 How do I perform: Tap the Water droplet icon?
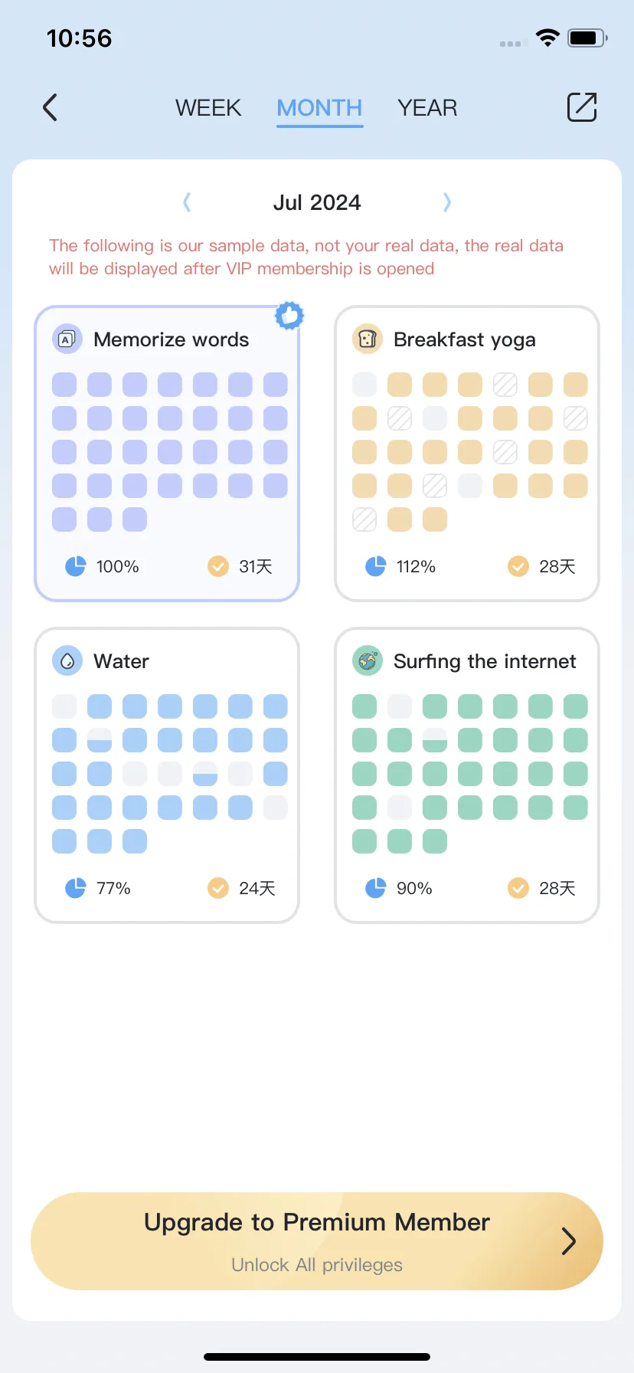pyautogui.click(x=67, y=660)
